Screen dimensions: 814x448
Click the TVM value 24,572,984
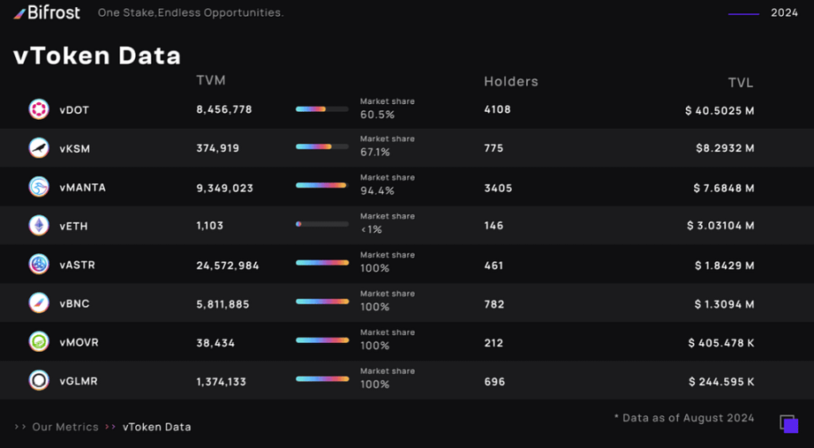coord(228,265)
